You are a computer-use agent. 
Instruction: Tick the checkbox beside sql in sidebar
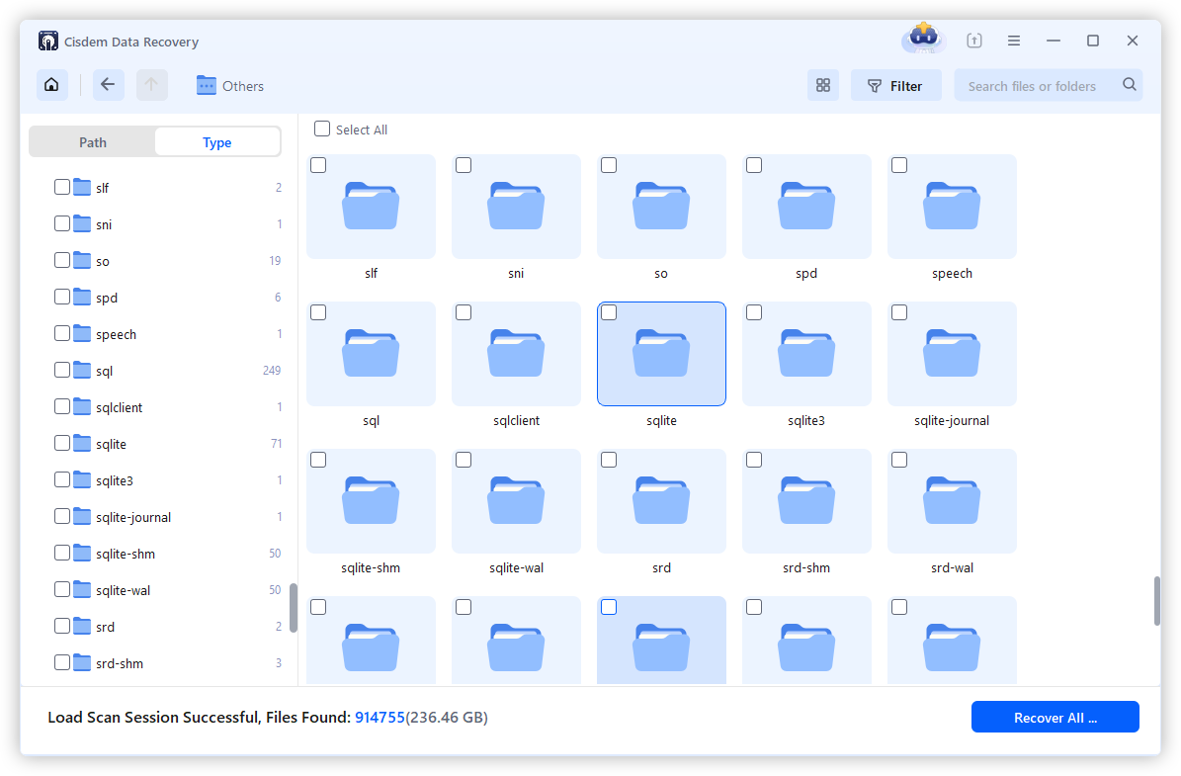click(61, 370)
